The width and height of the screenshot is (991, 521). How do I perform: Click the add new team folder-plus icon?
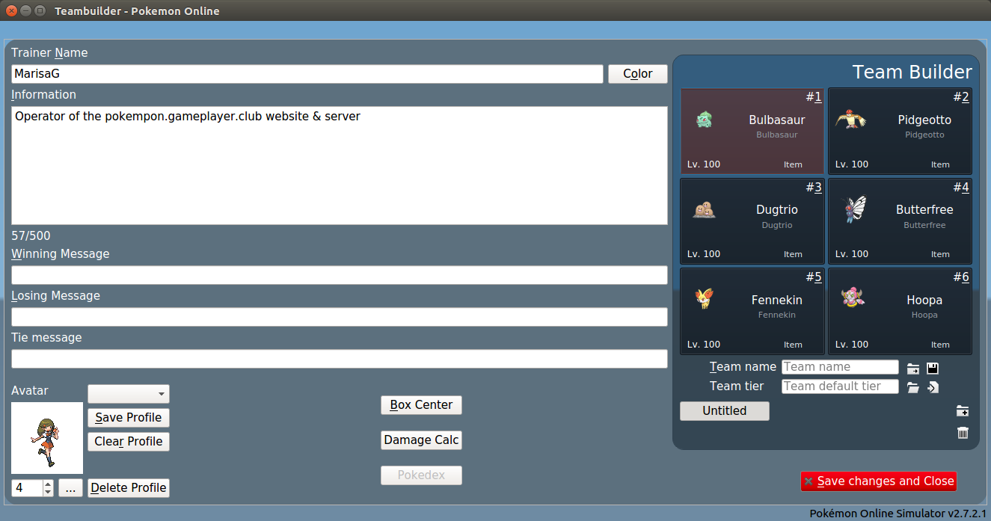coord(963,411)
